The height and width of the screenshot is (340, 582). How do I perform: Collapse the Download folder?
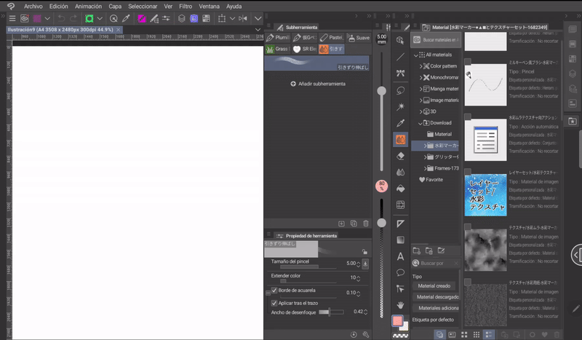tap(420, 123)
